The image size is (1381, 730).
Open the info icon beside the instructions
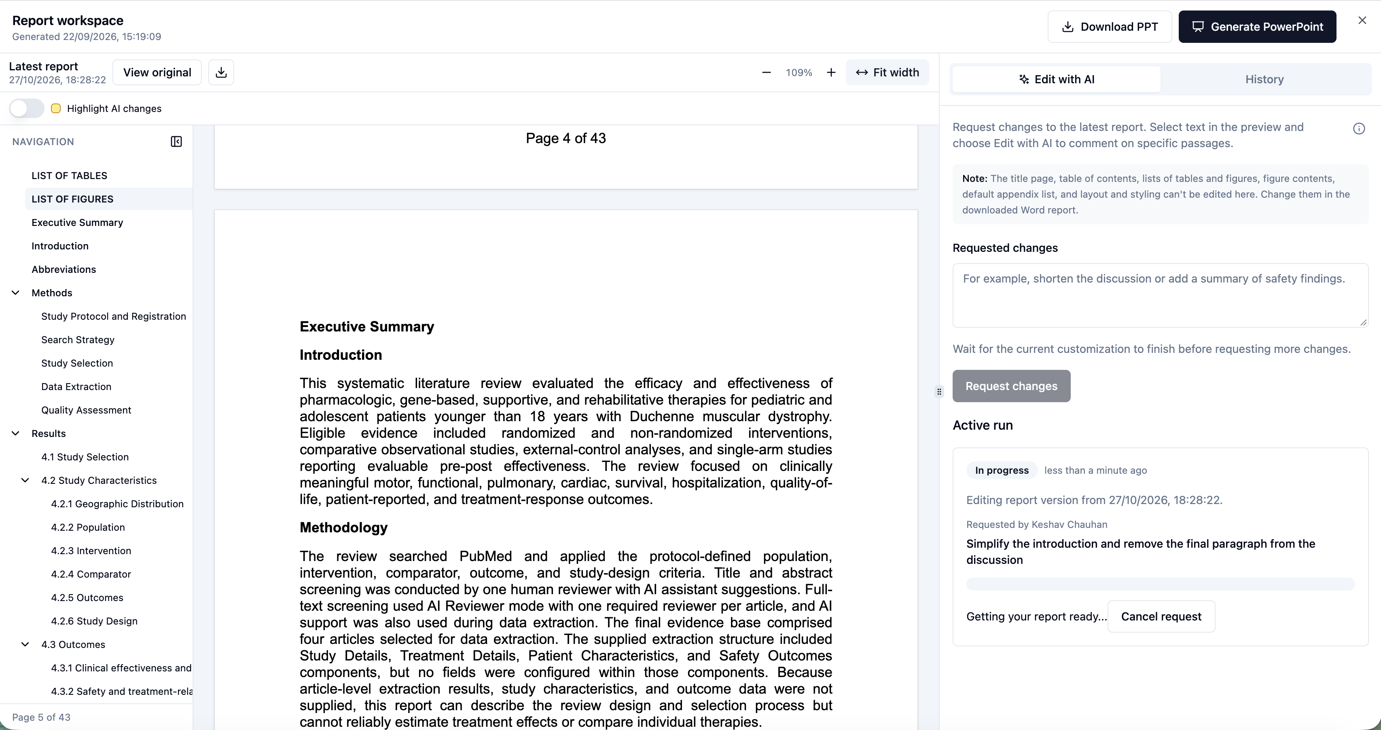tap(1358, 129)
